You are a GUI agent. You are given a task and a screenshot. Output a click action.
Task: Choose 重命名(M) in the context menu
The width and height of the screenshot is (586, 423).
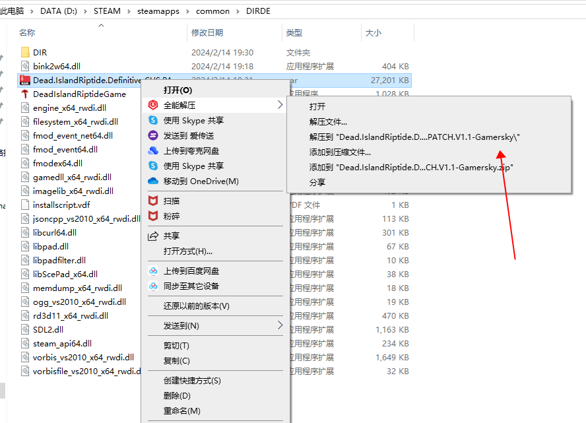[182, 410]
